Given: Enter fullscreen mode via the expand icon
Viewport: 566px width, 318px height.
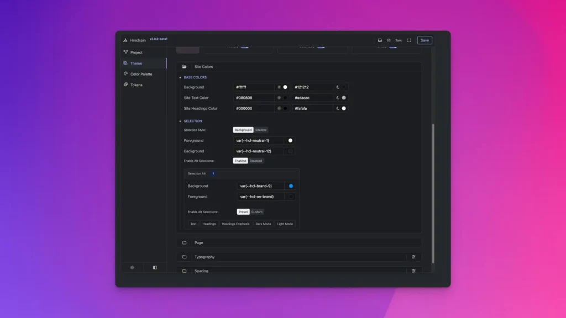Looking at the screenshot, I should click(x=408, y=40).
